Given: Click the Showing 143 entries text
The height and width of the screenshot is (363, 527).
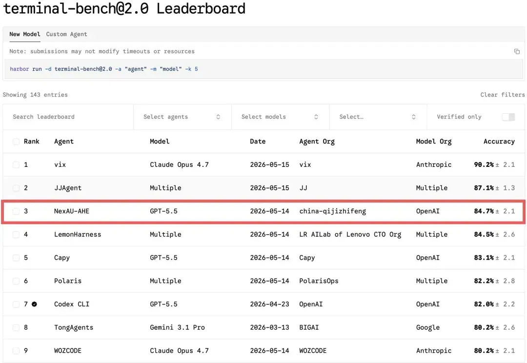Looking at the screenshot, I should click(x=35, y=95).
